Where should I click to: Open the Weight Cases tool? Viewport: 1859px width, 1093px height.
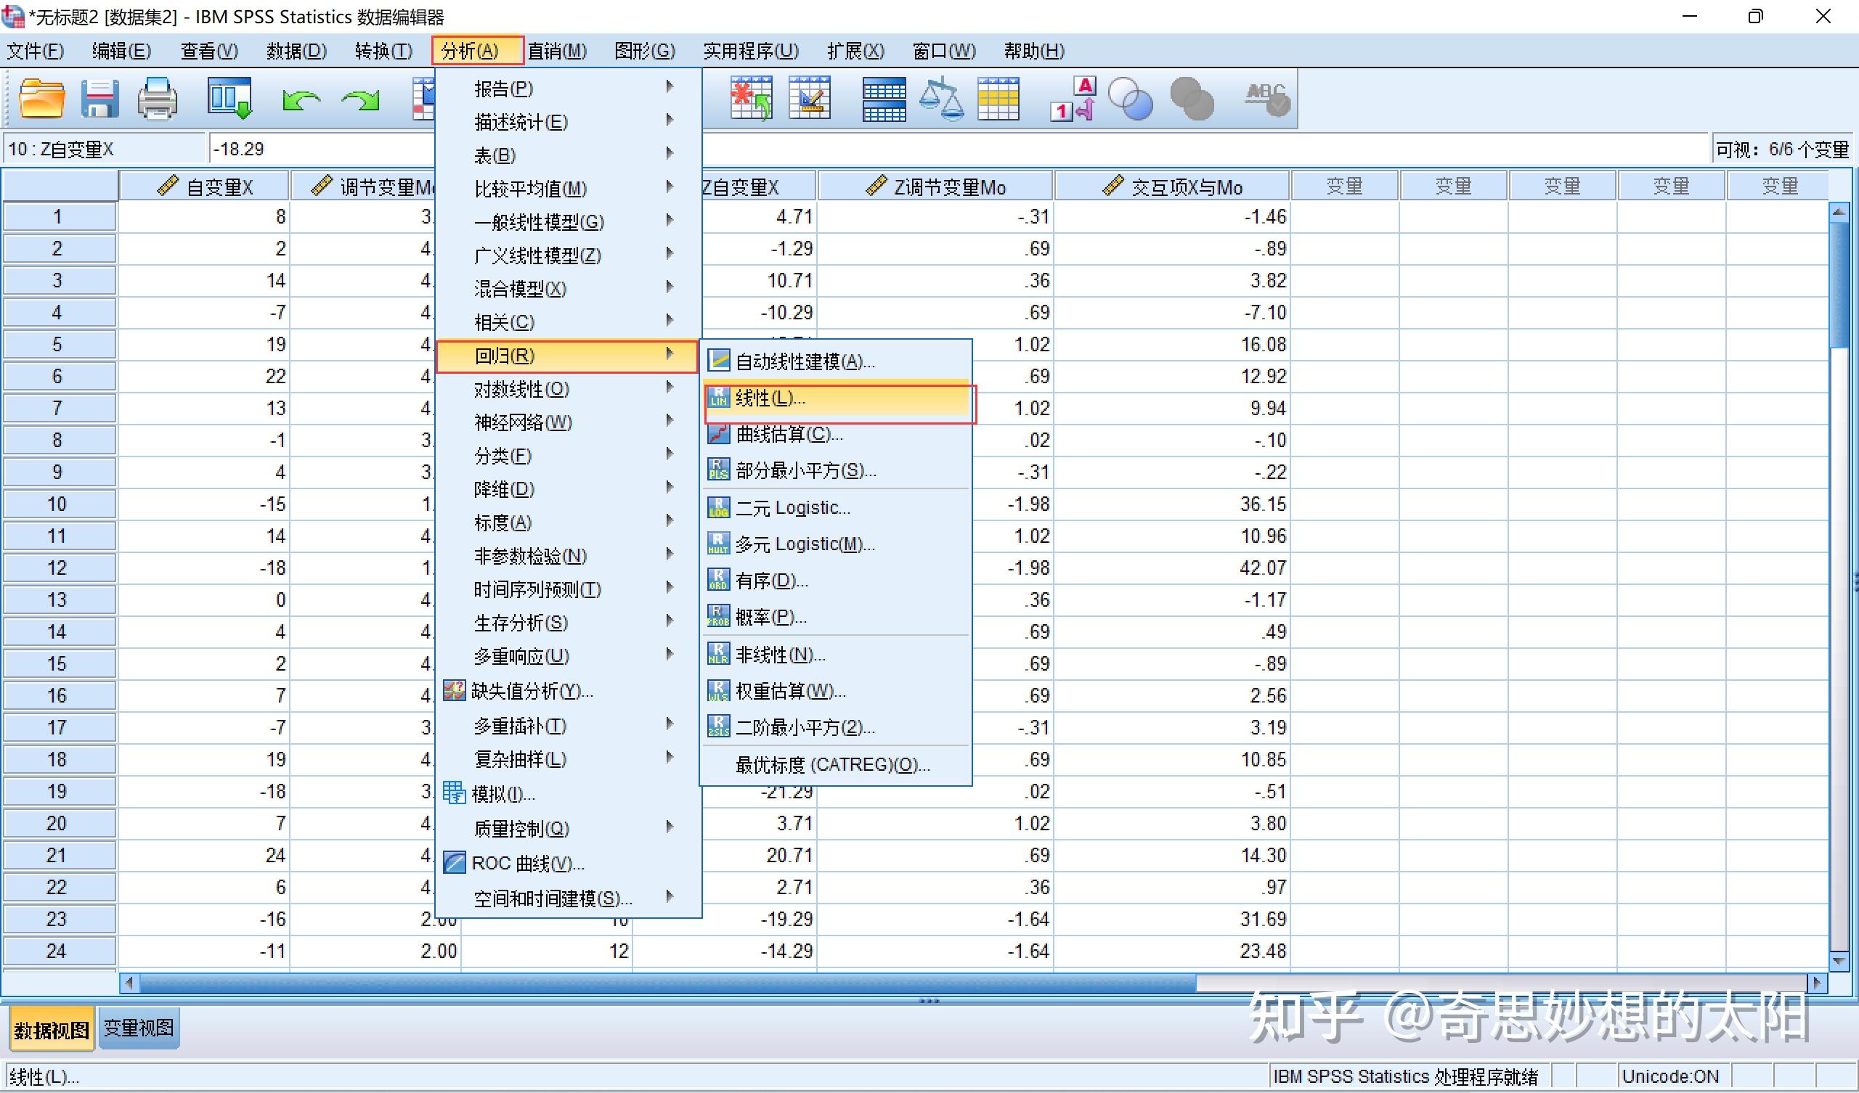(x=943, y=98)
